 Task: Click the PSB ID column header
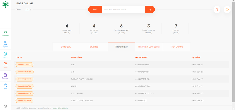point(19,57)
